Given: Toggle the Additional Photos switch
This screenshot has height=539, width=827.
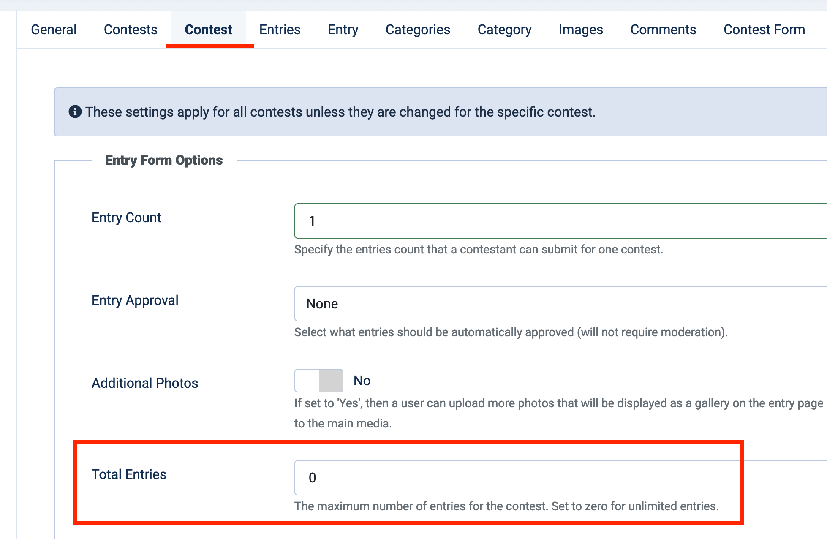Looking at the screenshot, I should (x=319, y=381).
